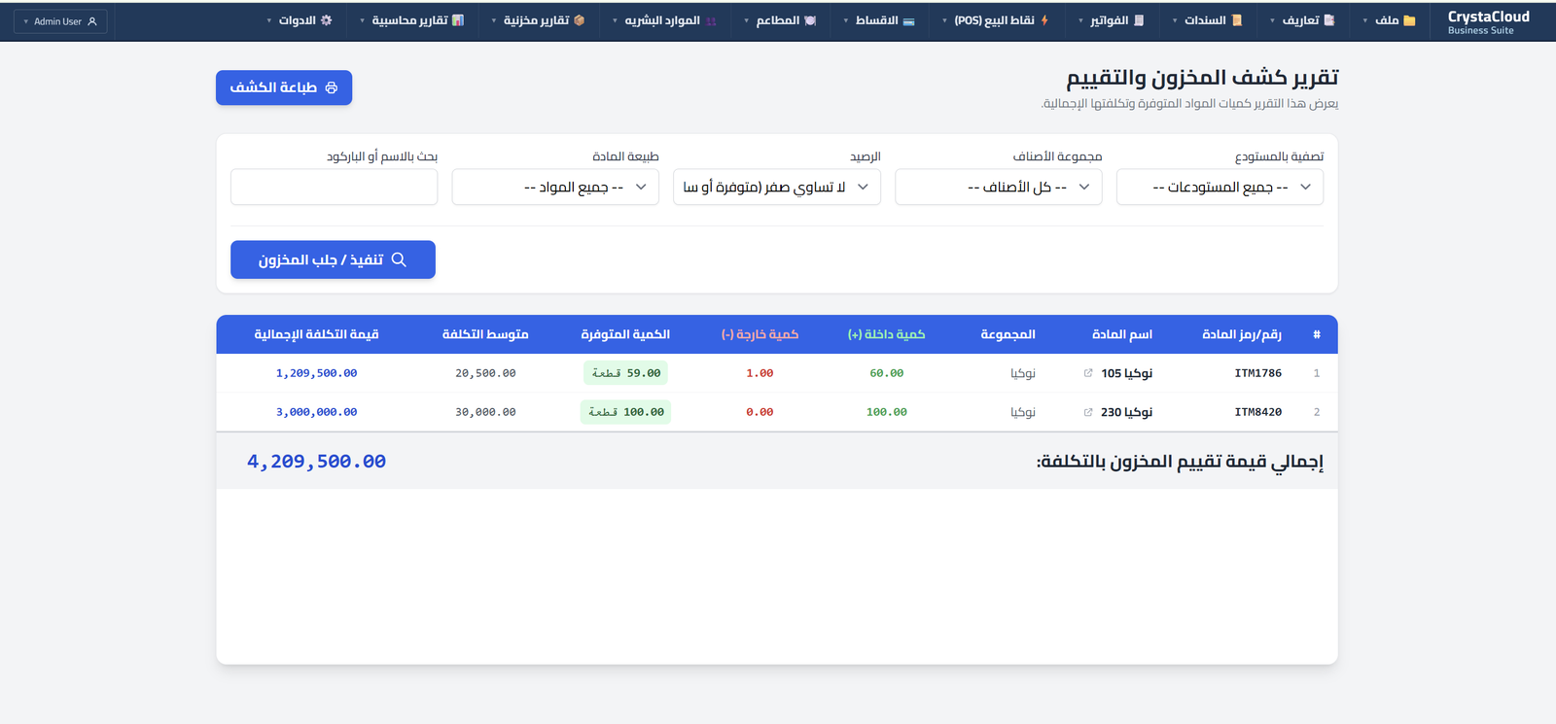Image resolution: width=1556 pixels, height=724 pixels.
Task: Open the الاقساط menu
Action: click(880, 20)
